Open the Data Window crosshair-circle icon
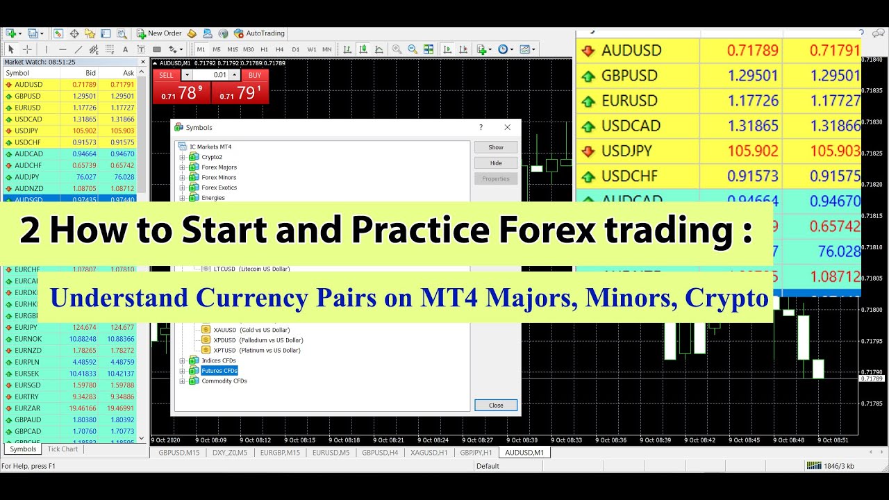This screenshot has width=889, height=500. (x=74, y=33)
